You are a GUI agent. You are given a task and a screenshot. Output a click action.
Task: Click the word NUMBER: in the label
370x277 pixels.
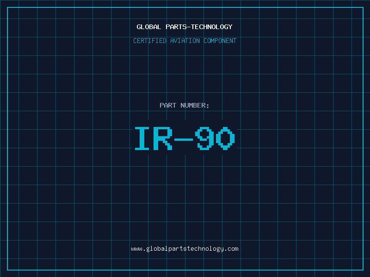click(195, 105)
